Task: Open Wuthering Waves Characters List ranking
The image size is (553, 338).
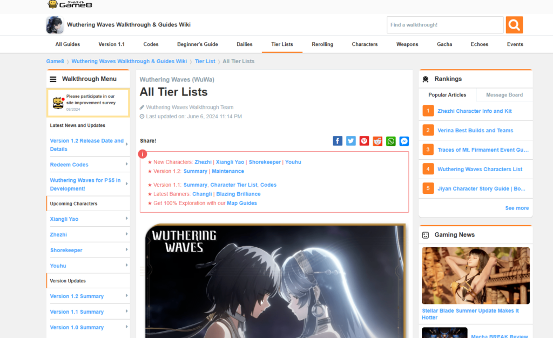Action: point(480,169)
